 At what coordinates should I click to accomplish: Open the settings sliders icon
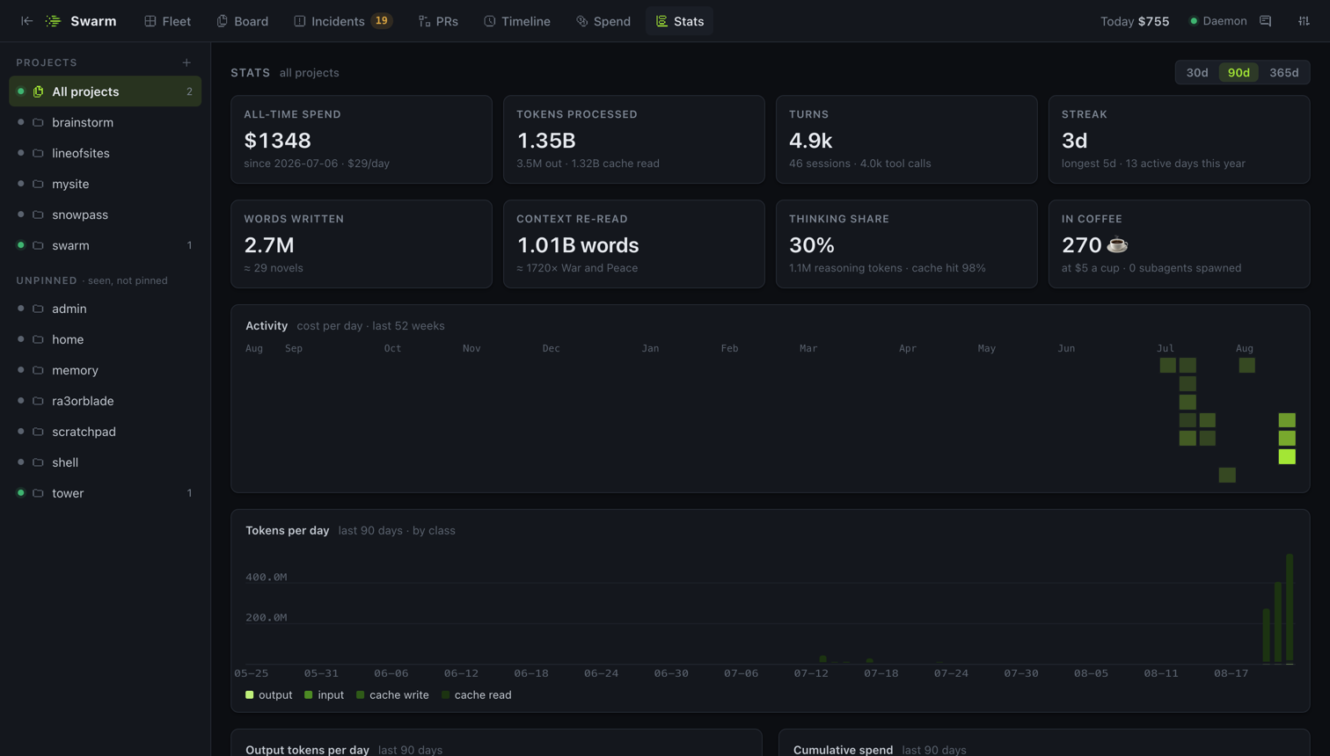coord(1304,21)
